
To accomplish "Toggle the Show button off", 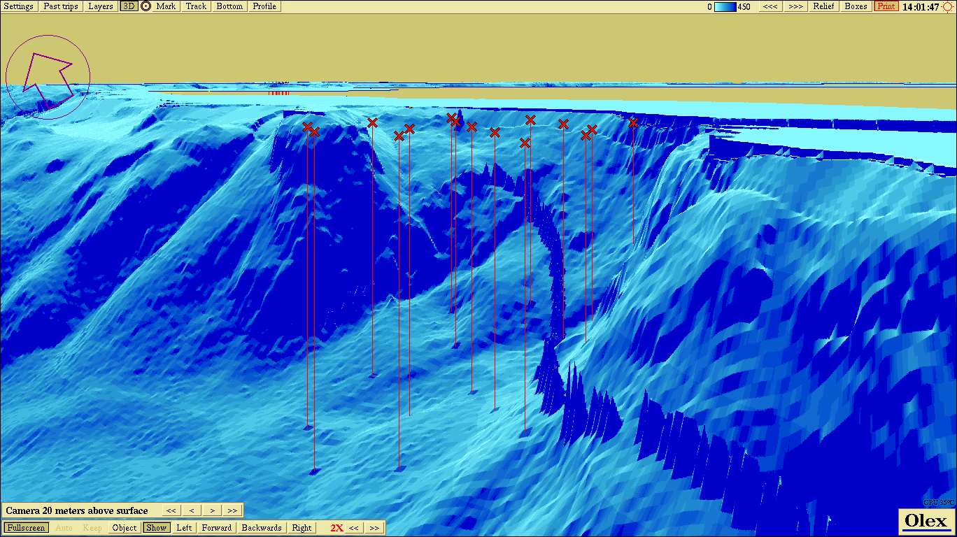I will [157, 528].
